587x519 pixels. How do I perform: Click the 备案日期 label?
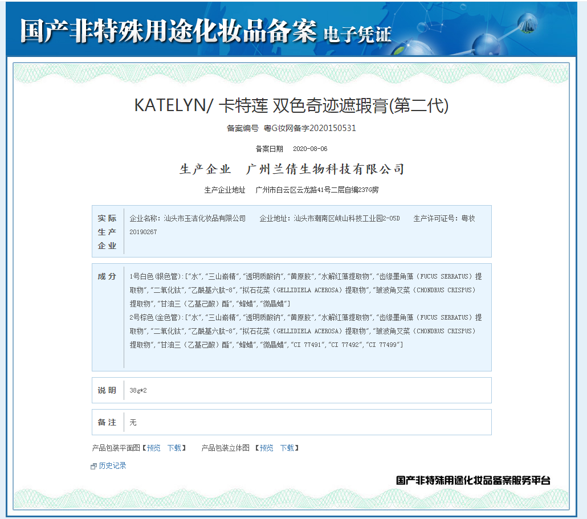pyautogui.click(x=269, y=149)
